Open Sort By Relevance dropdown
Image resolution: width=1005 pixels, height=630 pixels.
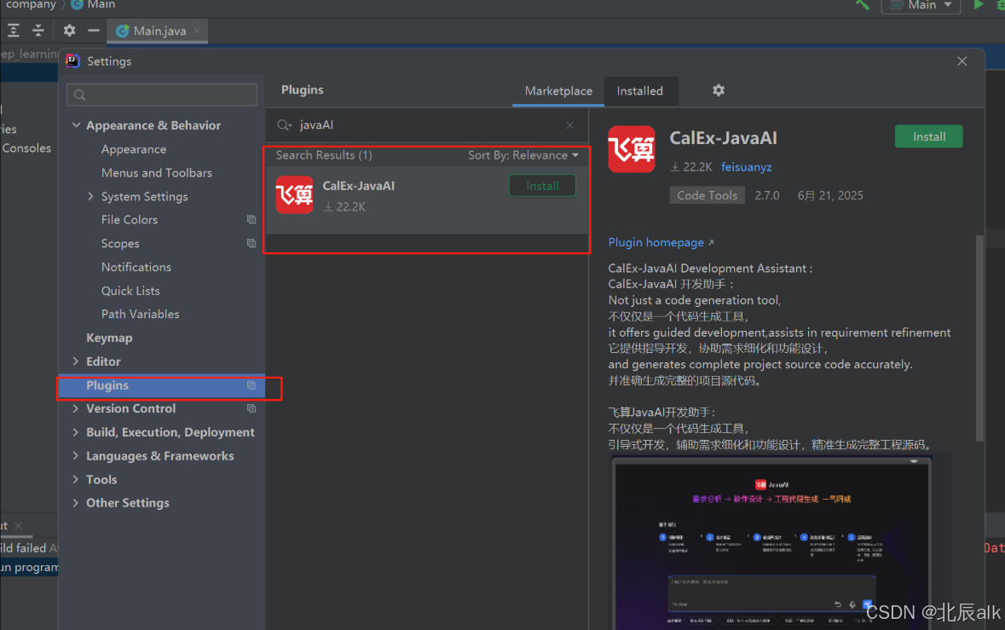click(x=523, y=155)
